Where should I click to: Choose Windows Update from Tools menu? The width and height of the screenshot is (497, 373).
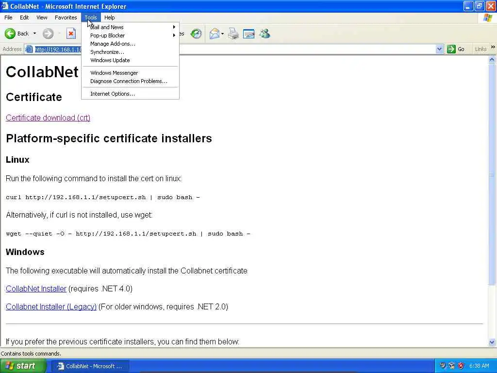(x=130, y=60)
